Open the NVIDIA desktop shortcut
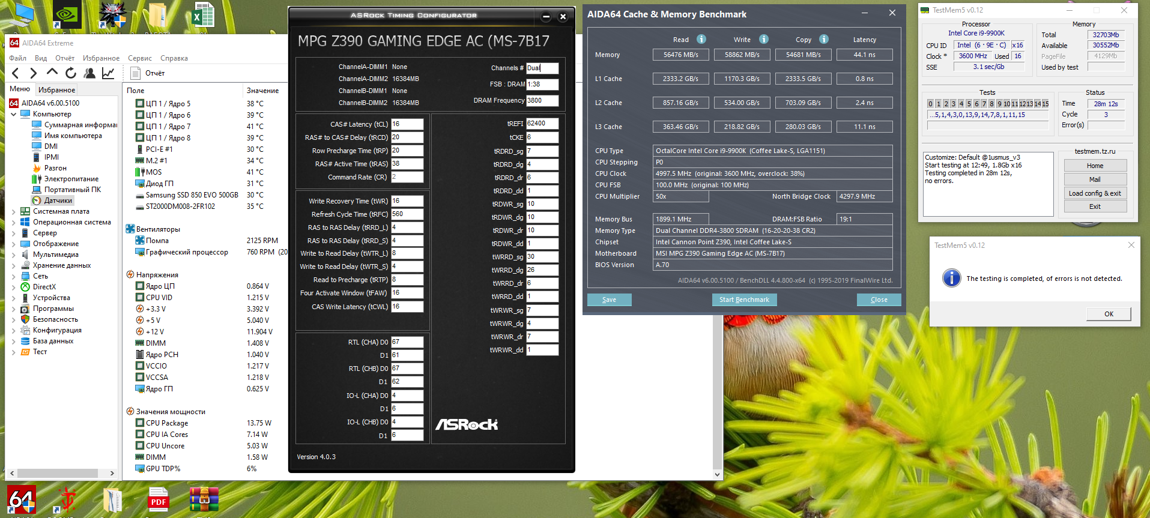This screenshot has height=518, width=1150. 67,15
